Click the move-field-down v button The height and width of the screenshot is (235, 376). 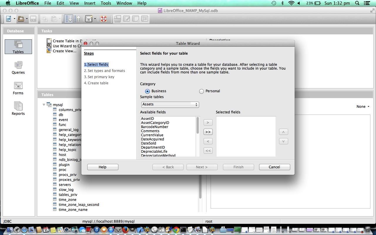click(x=283, y=141)
